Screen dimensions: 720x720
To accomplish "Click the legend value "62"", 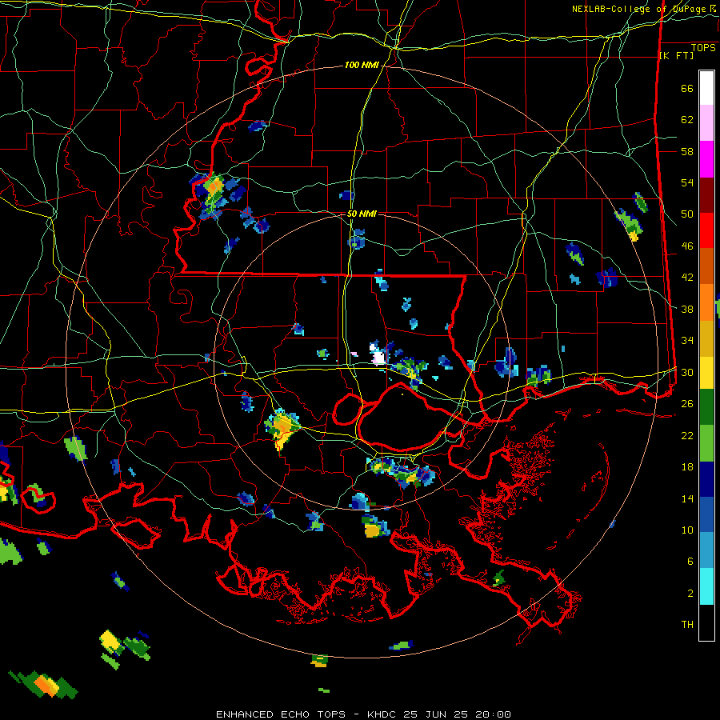I will click(x=687, y=119).
